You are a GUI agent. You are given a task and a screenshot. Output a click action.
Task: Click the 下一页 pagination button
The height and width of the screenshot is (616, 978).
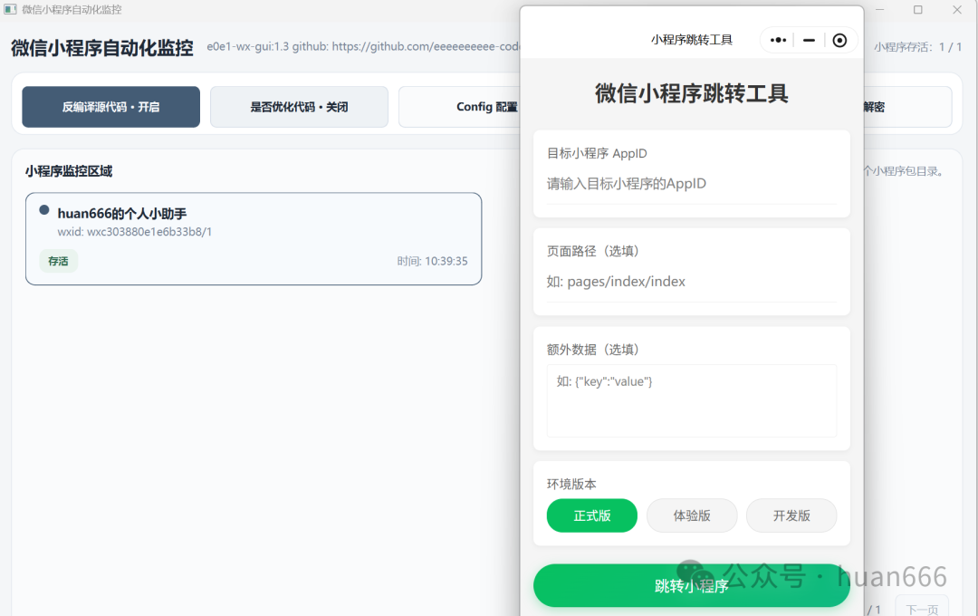(922, 607)
